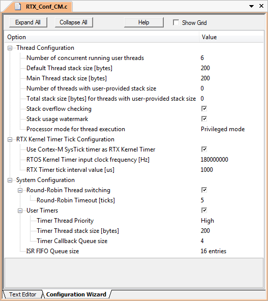Collapse the Thread Configuration section
The width and height of the screenshot is (268, 301).
[x=10, y=48]
